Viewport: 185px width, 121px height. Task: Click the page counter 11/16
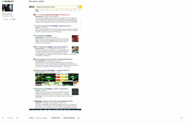pyautogui.click(x=10, y=118)
